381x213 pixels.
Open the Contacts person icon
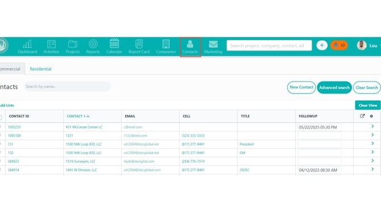[190, 44]
